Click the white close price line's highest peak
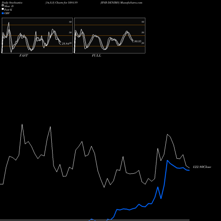The width and height of the screenshot is (221, 221). tap(22, 124)
